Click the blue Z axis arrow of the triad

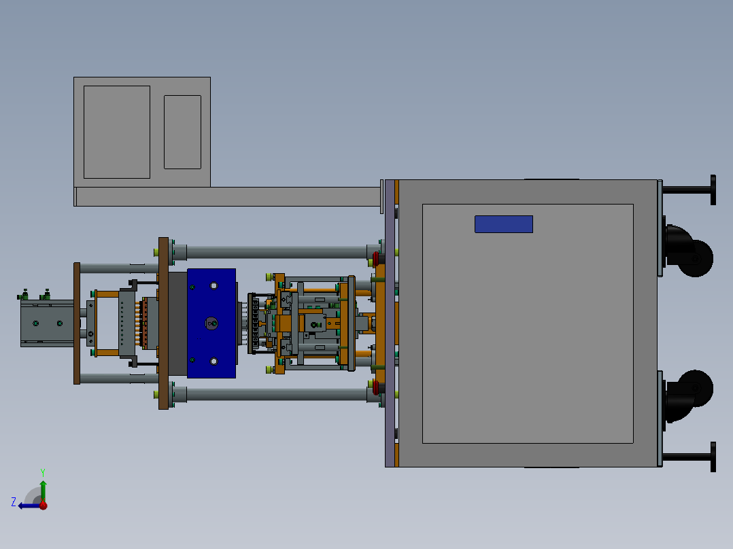pos(28,506)
